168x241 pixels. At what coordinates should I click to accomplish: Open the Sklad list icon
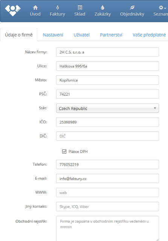[80, 8]
